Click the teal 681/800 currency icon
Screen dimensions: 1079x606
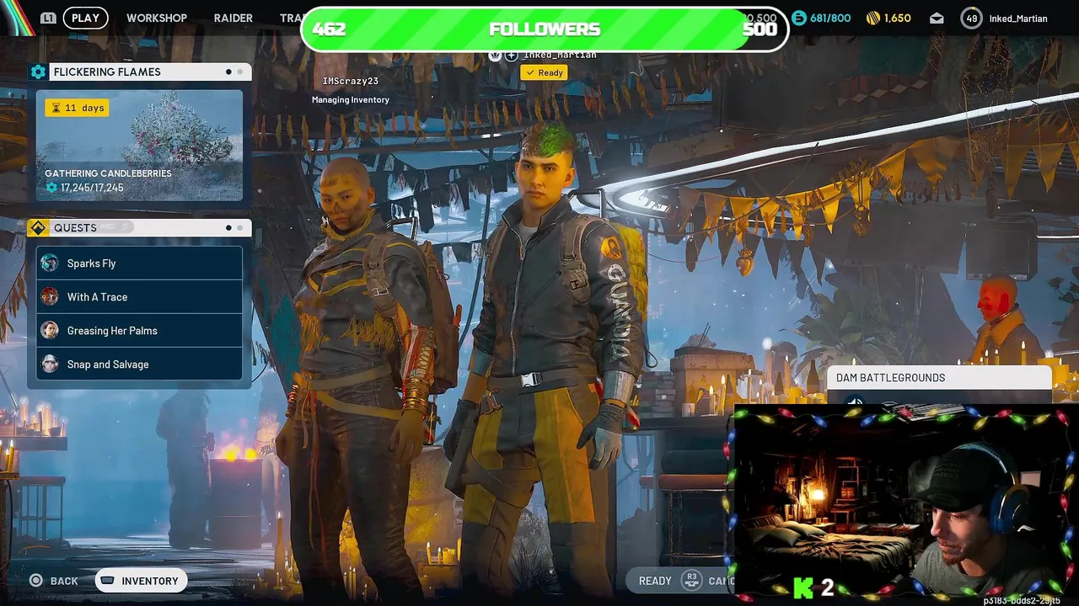pyautogui.click(x=799, y=18)
